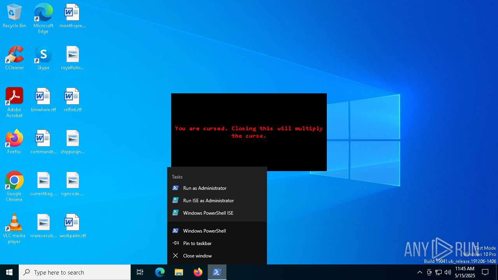Select the commandr Word document icon
This screenshot has width=498, height=280.
point(43,142)
